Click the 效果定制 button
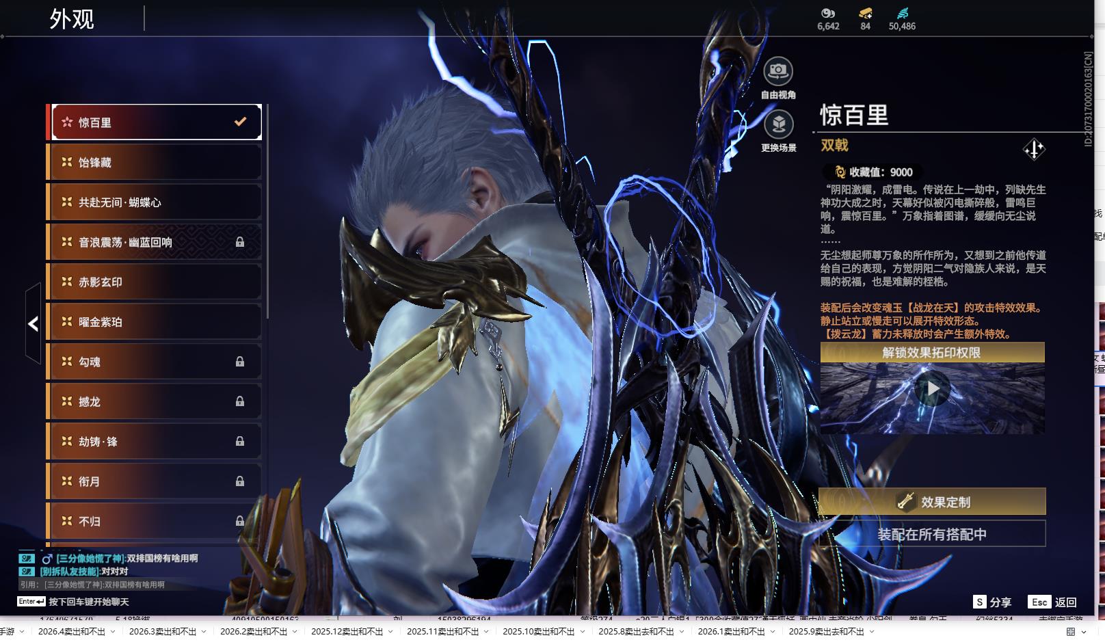1105x642 pixels. point(932,502)
